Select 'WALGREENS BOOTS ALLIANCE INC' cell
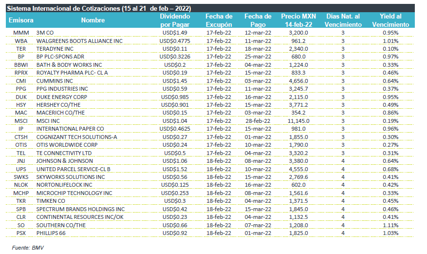Image resolution: width=427 pixels, height=254 pixels. coord(79,41)
